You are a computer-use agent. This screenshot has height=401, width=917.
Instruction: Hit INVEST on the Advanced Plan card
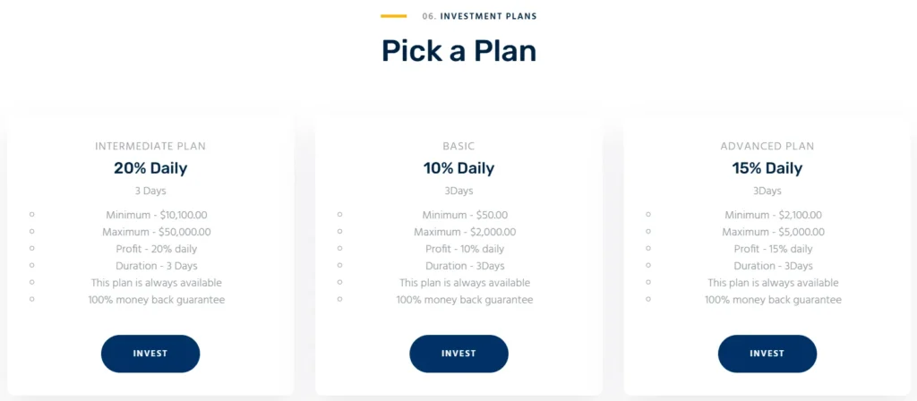click(x=767, y=354)
